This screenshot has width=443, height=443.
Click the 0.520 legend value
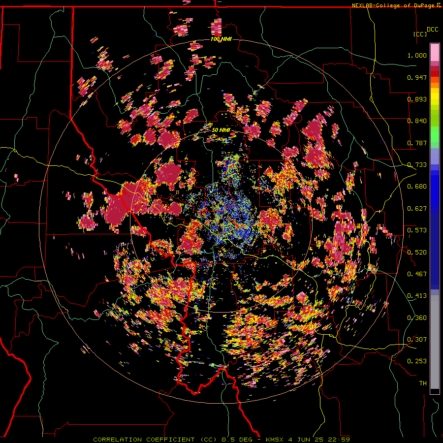pyautogui.click(x=417, y=252)
